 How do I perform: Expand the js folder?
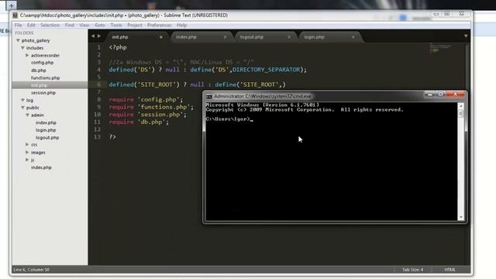pyautogui.click(x=27, y=160)
